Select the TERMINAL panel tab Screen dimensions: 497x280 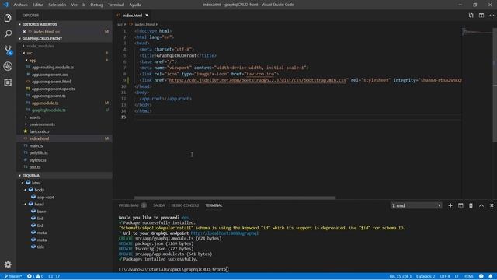pyautogui.click(x=214, y=205)
